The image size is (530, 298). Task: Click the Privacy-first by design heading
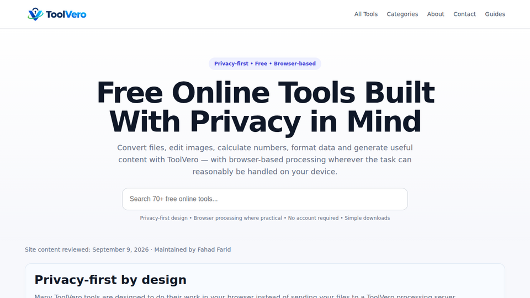pos(110,280)
